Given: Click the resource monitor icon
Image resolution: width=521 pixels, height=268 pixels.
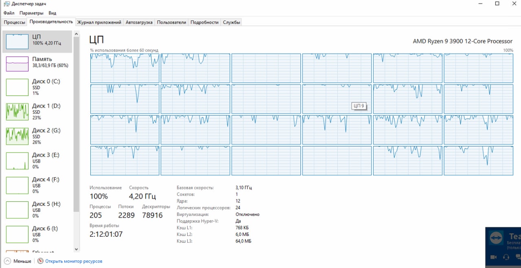Looking at the screenshot, I should (40, 261).
